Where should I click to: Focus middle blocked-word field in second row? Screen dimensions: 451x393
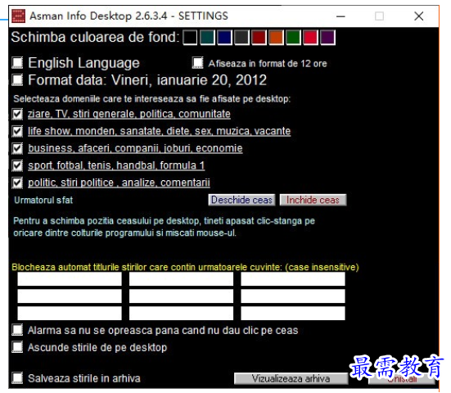pos(181,296)
